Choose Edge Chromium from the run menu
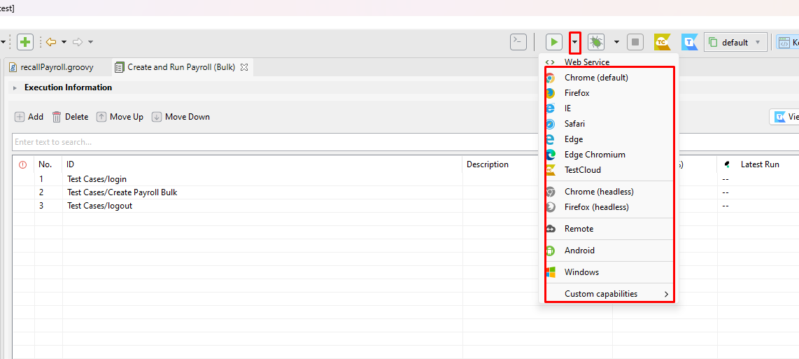Viewport: 799px width, 359px height. click(x=609, y=155)
